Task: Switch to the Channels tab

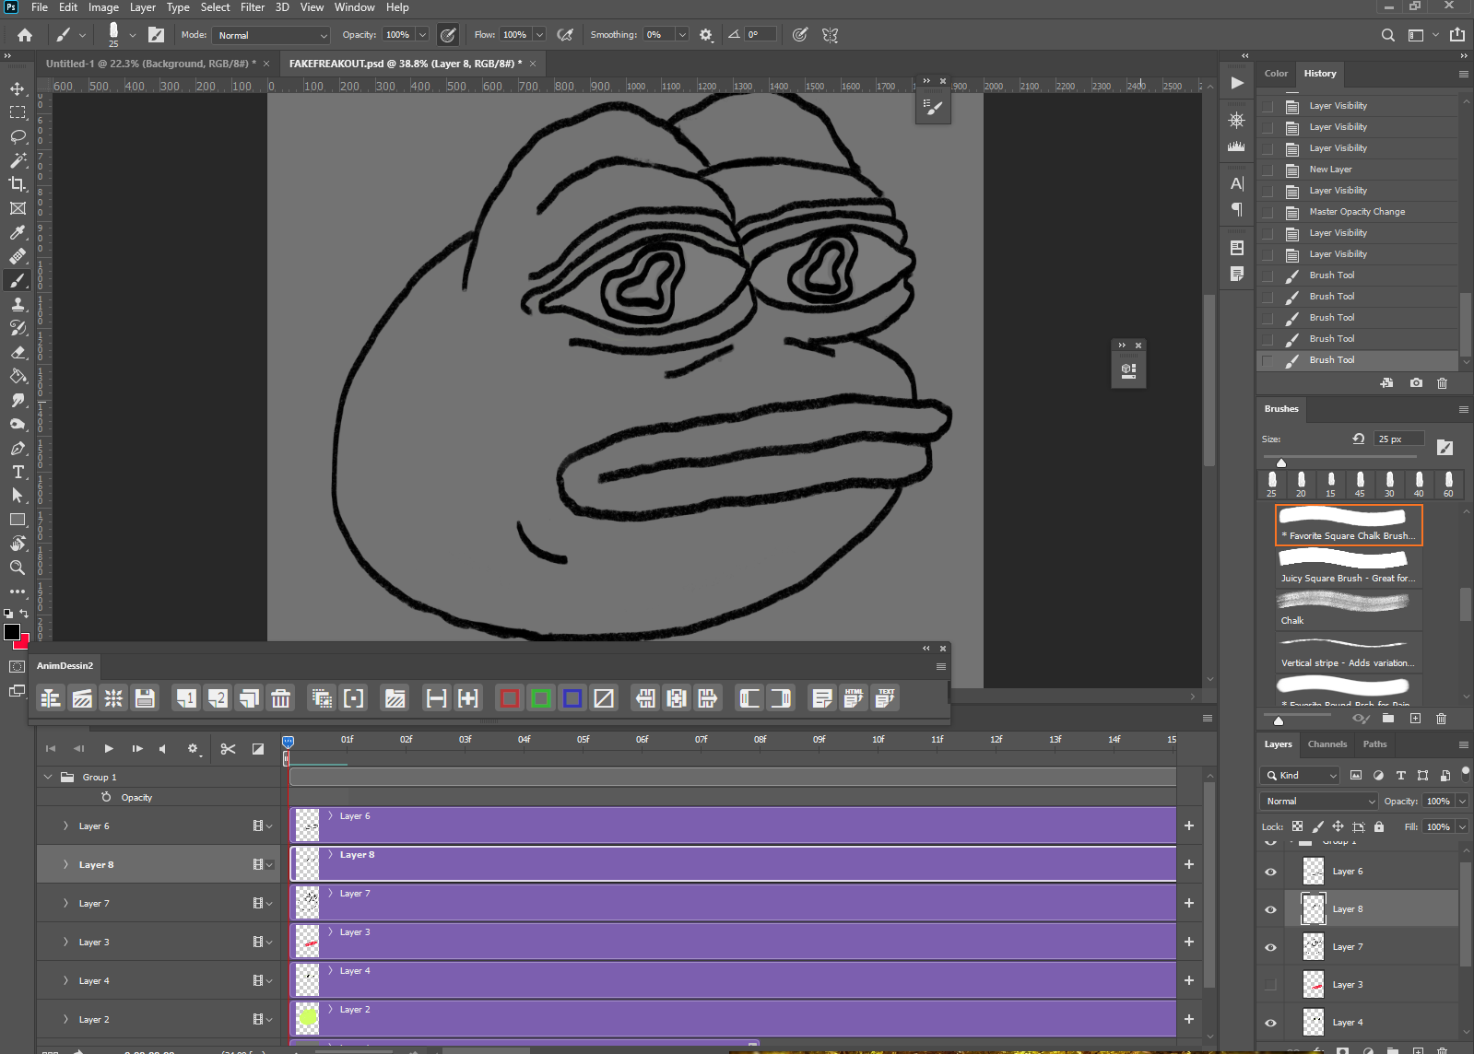Action: 1327,744
